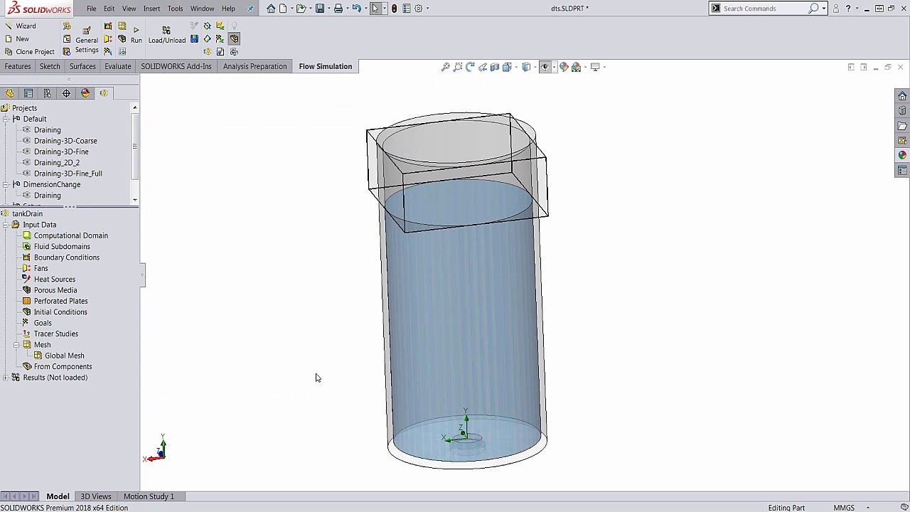Click Load/Unload results
This screenshot has height=512, width=910.
pyautogui.click(x=166, y=35)
